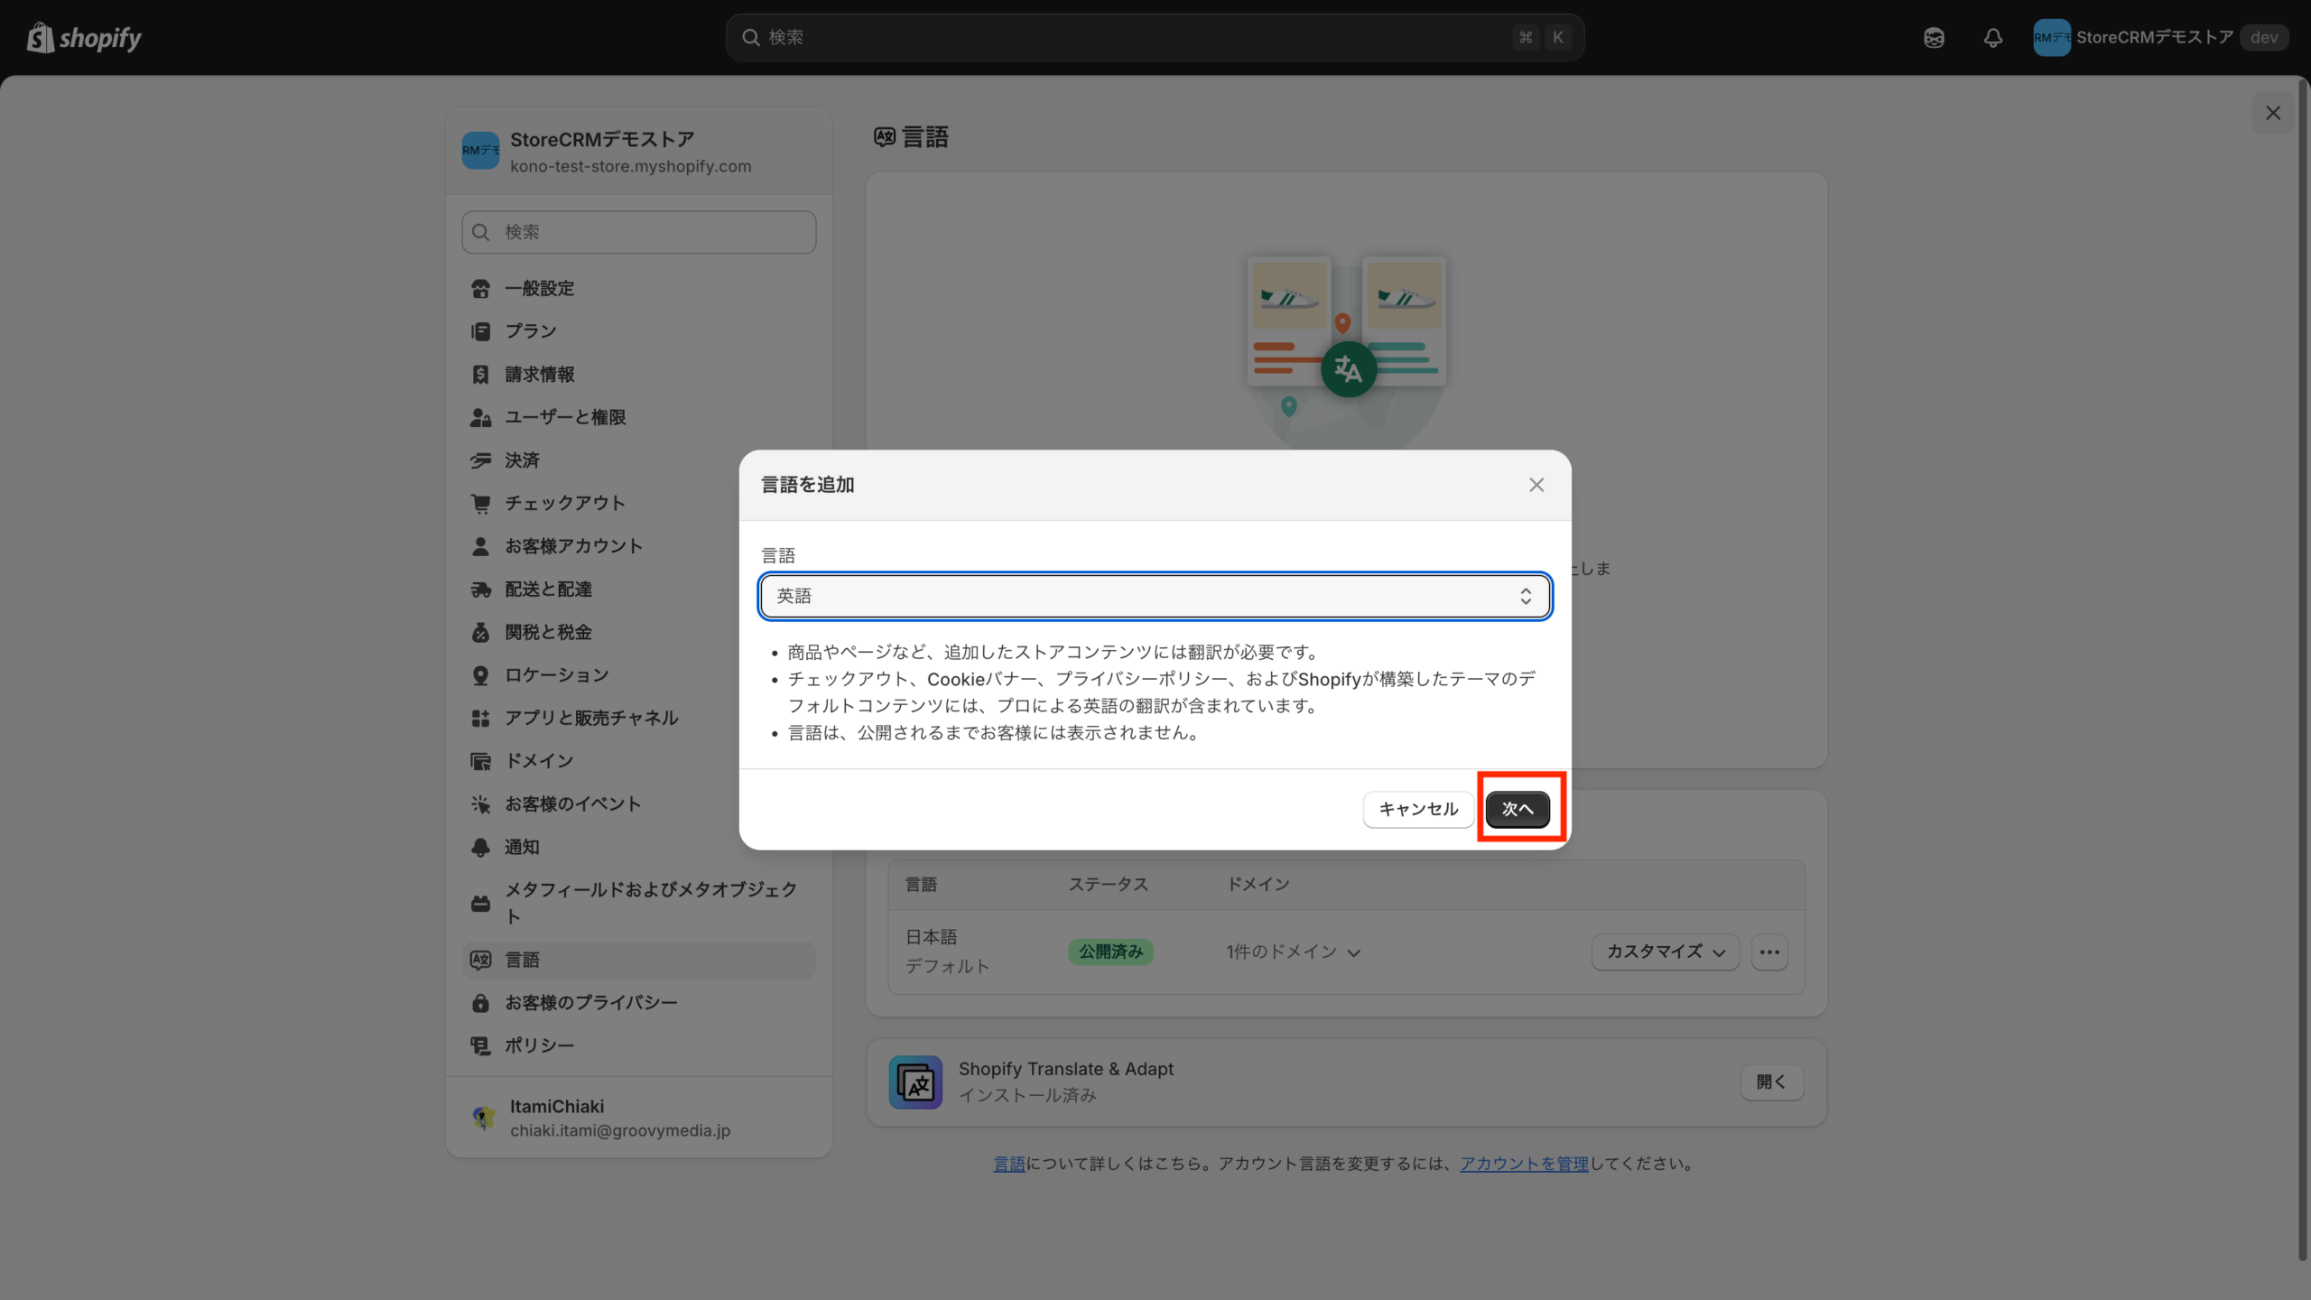Click the Shopify Translate & Adapt app icon
2311x1300 pixels.
[x=915, y=1082]
